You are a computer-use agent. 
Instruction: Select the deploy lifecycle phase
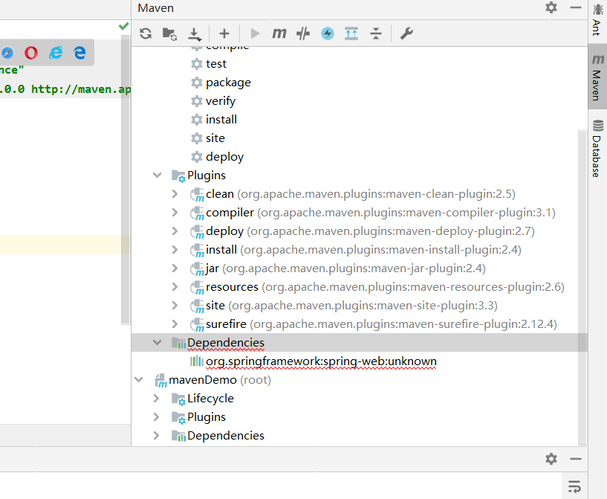click(x=224, y=157)
